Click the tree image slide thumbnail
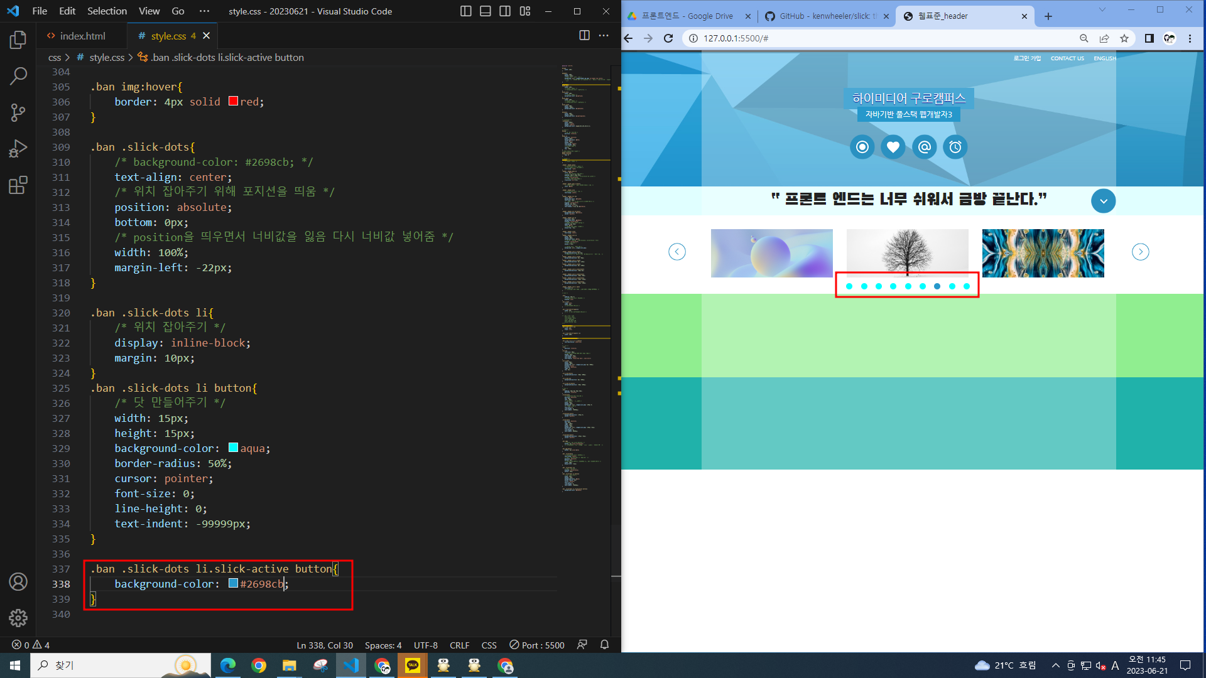1206x678 pixels. 907,252
